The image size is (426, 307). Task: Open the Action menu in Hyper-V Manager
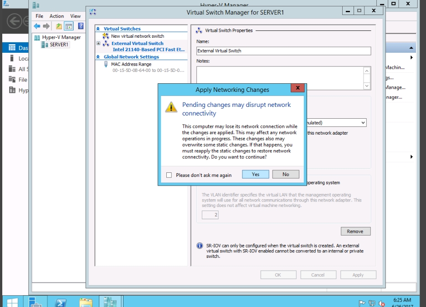(x=56, y=16)
